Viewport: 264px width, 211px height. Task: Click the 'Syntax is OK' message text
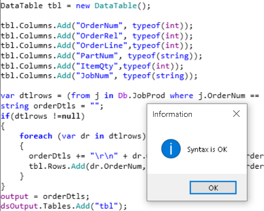(207, 149)
